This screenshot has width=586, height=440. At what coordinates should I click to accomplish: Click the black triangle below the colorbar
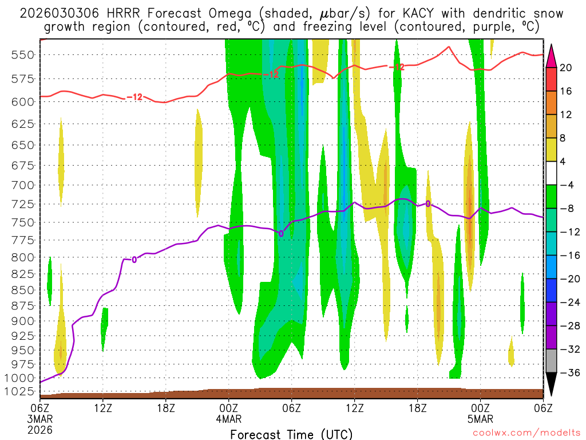pos(551,384)
